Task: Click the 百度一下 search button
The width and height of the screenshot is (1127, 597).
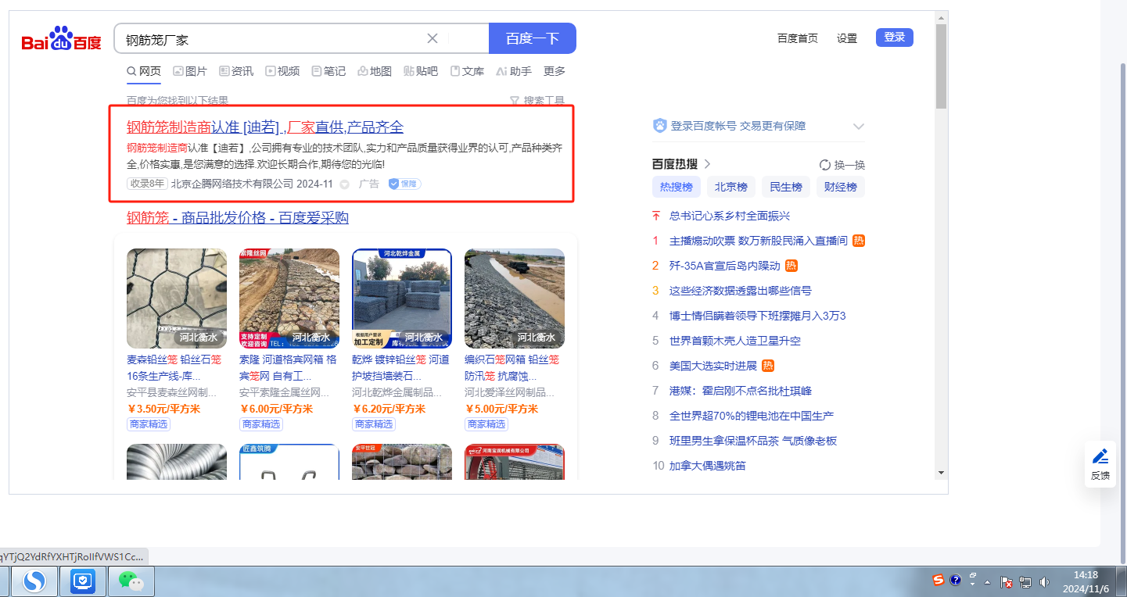Action: pyautogui.click(x=533, y=38)
